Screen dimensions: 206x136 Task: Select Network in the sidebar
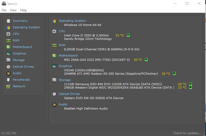(x=19, y=86)
